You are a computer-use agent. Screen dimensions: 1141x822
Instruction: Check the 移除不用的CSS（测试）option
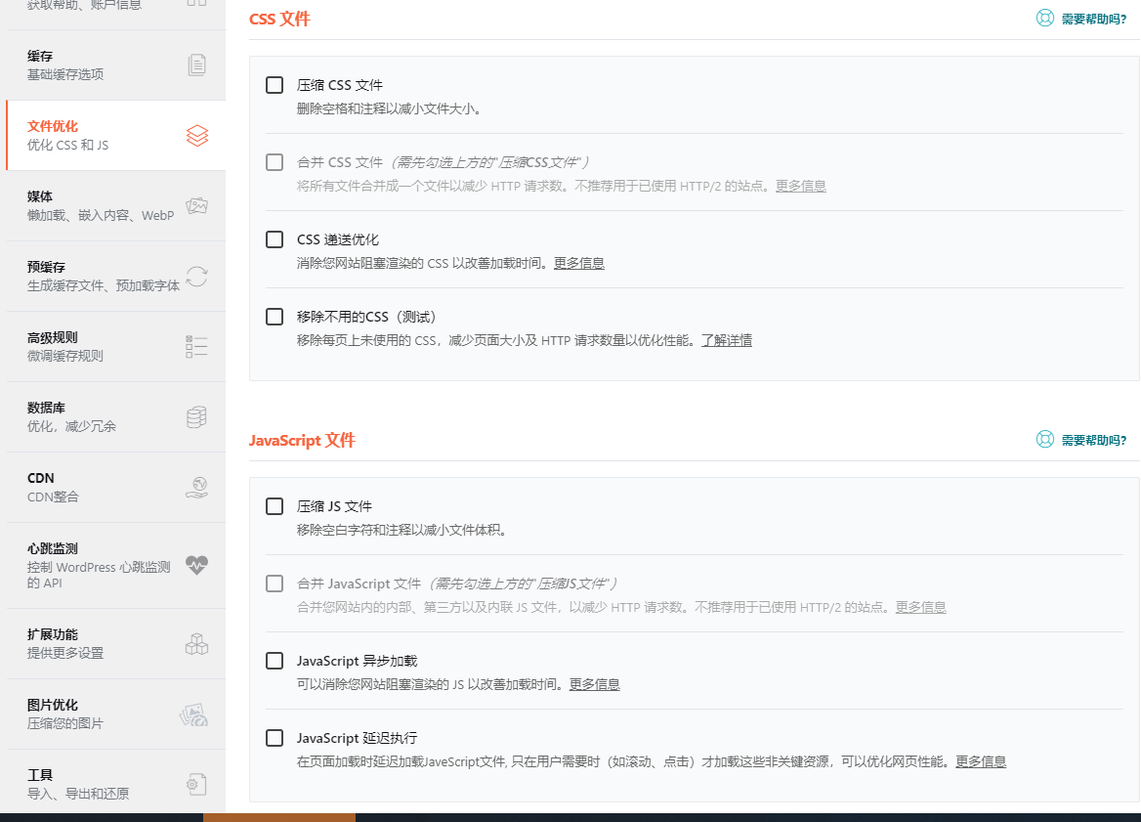pos(275,317)
